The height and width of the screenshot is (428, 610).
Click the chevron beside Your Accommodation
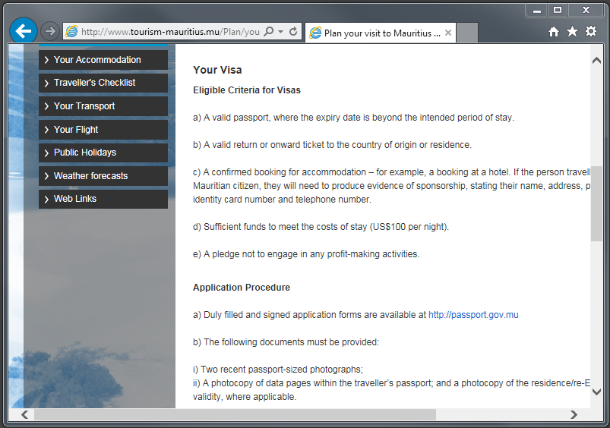tap(46, 60)
